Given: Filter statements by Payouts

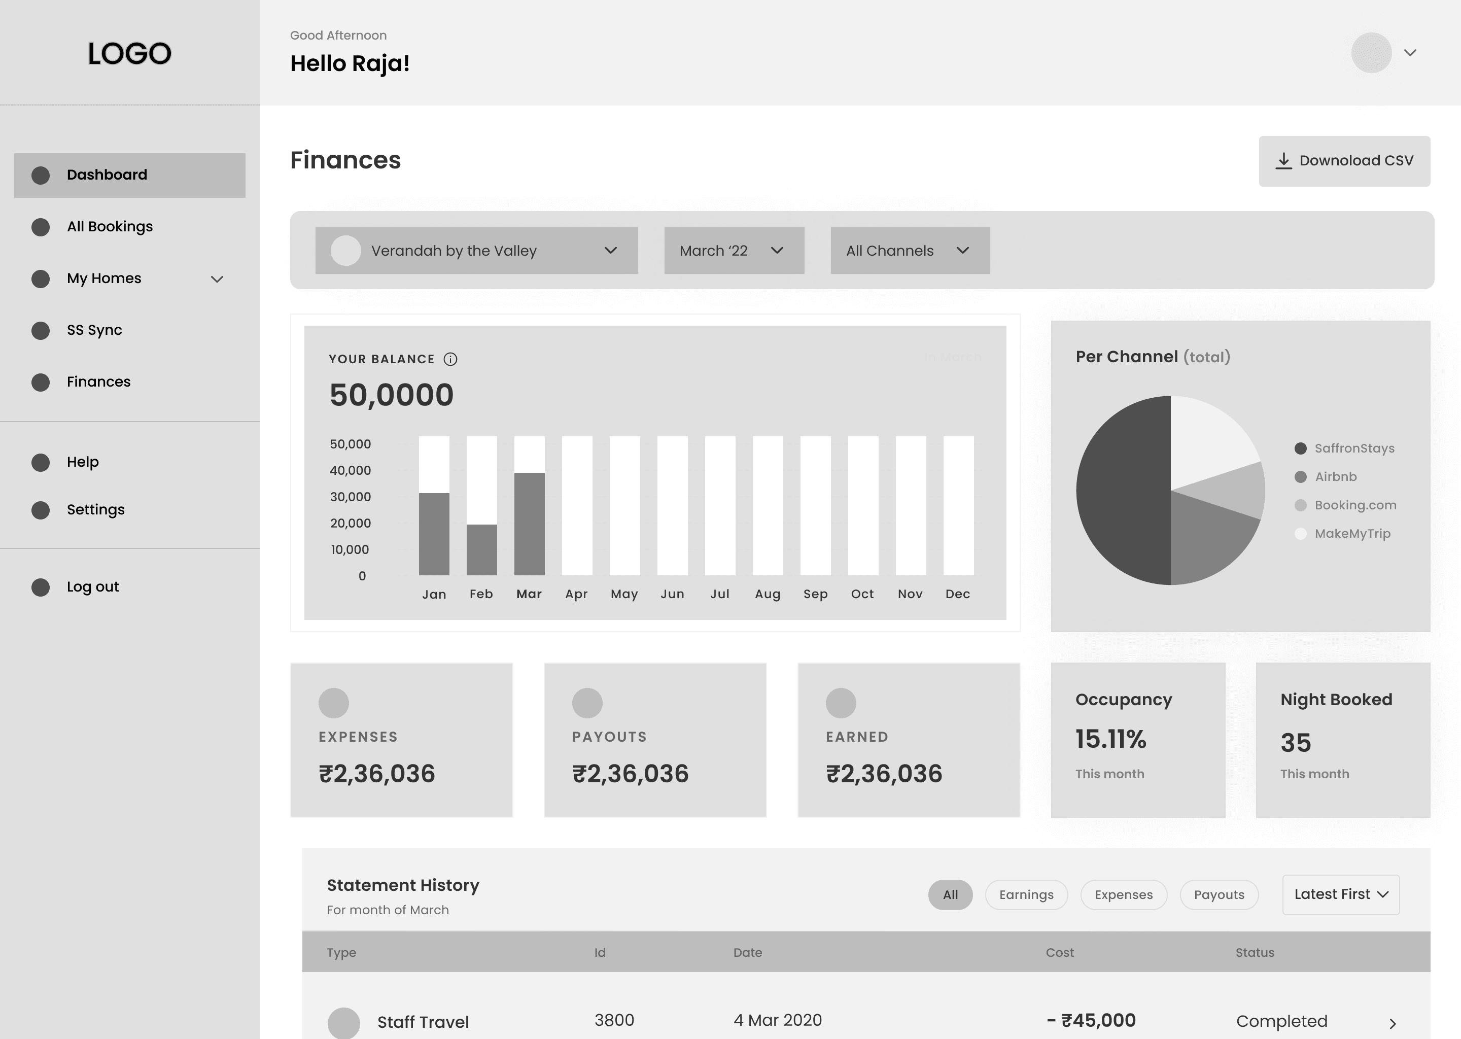Looking at the screenshot, I should [x=1219, y=894].
